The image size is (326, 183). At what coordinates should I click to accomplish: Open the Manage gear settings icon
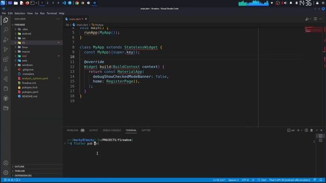coord(6,172)
